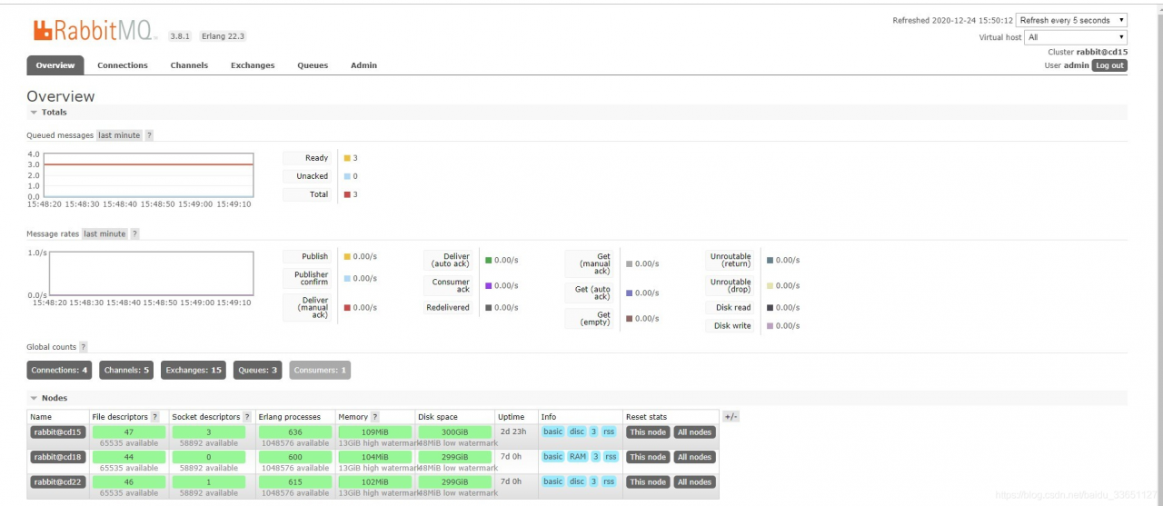Switch to the Queues tab
The height and width of the screenshot is (506, 1163).
click(313, 65)
